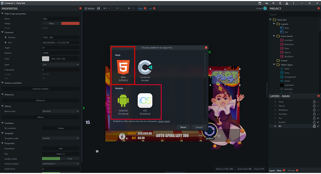Hide the BG layer via checkbox

point(318,126)
